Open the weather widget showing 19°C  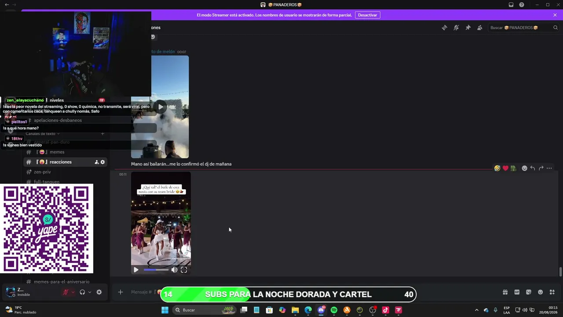point(21,310)
